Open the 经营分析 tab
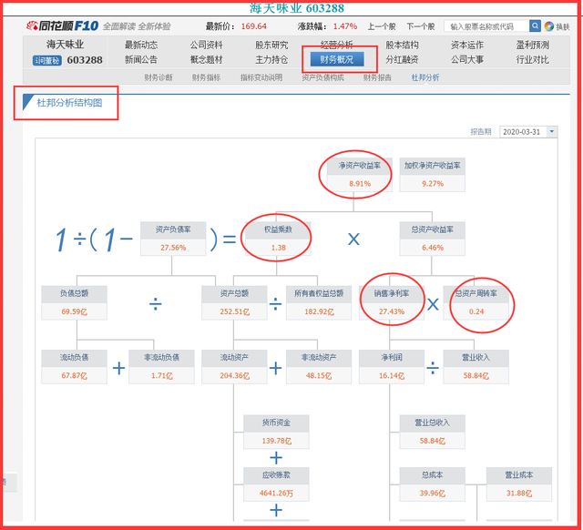Viewport: 583px width, 530px height. tap(337, 45)
